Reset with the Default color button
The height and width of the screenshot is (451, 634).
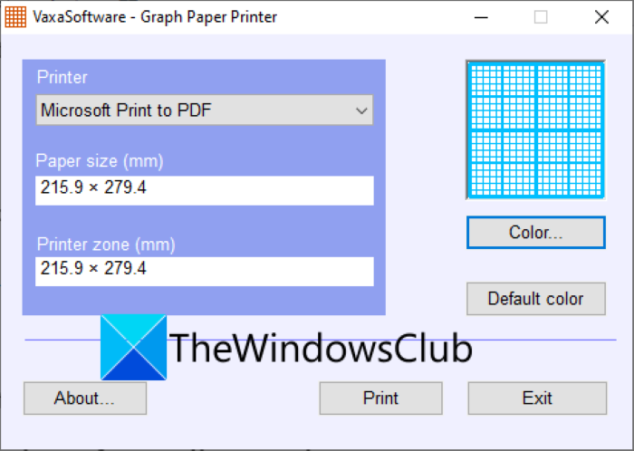point(536,299)
